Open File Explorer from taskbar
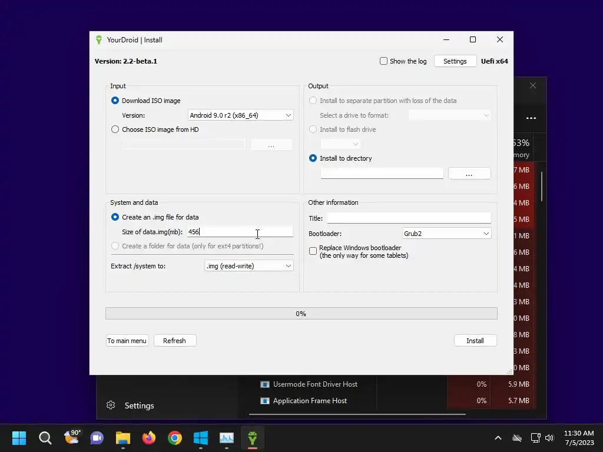 coord(123,438)
